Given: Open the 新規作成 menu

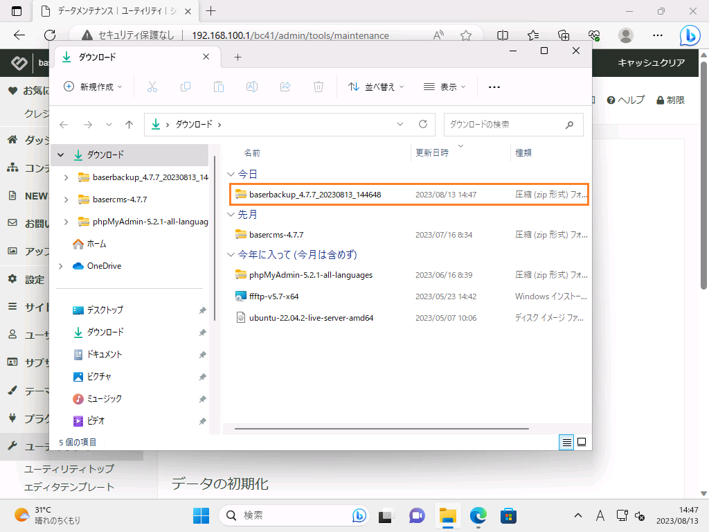Looking at the screenshot, I should (93, 87).
